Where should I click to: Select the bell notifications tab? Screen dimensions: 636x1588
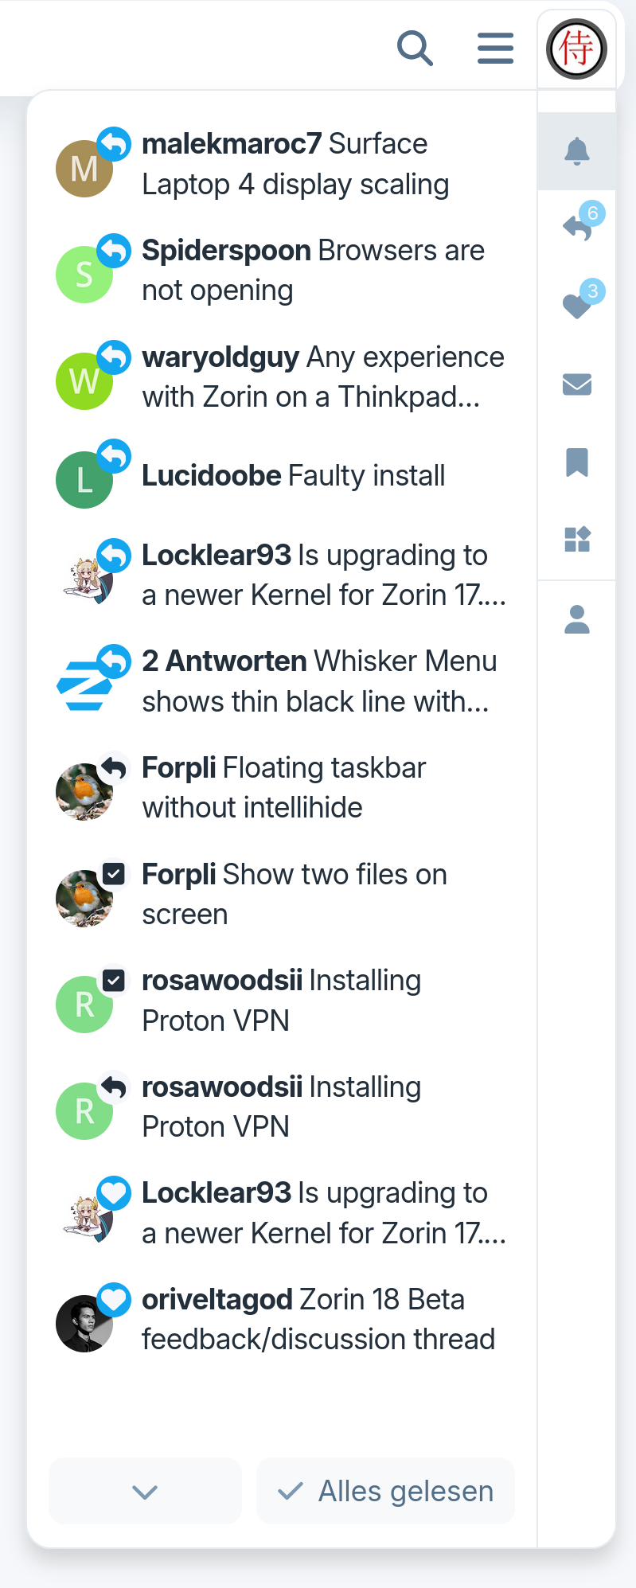pyautogui.click(x=576, y=150)
